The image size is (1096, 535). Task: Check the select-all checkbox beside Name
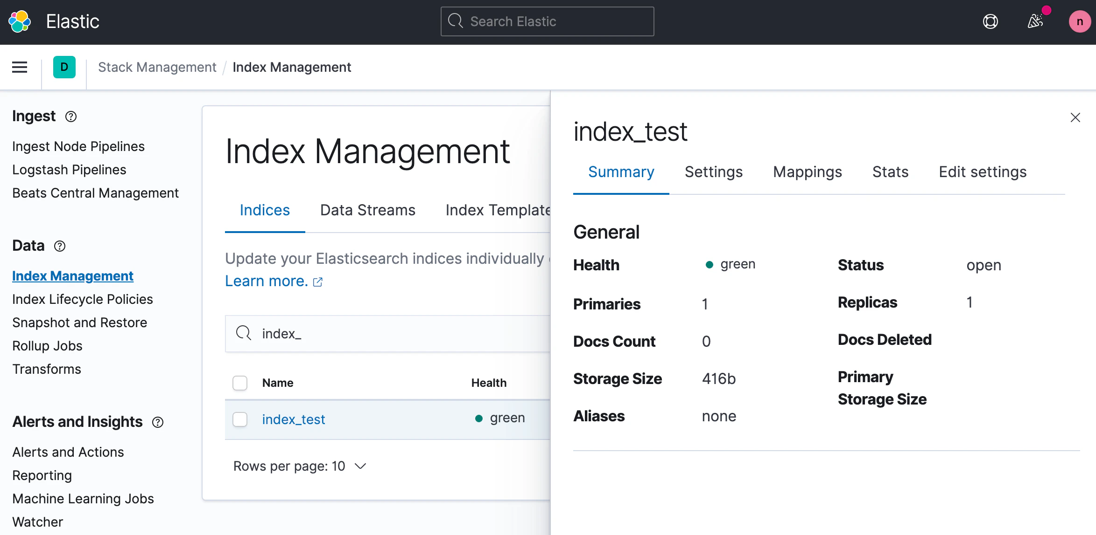tap(240, 383)
